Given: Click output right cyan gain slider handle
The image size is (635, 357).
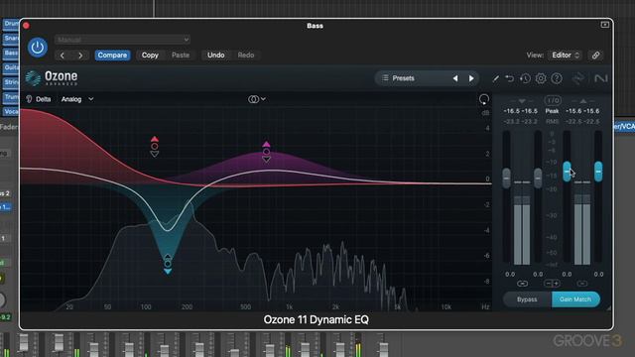Looking at the screenshot, I should tap(598, 172).
